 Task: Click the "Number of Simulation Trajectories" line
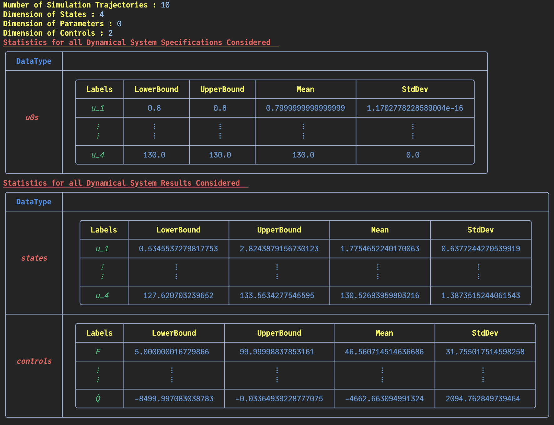[x=86, y=5]
